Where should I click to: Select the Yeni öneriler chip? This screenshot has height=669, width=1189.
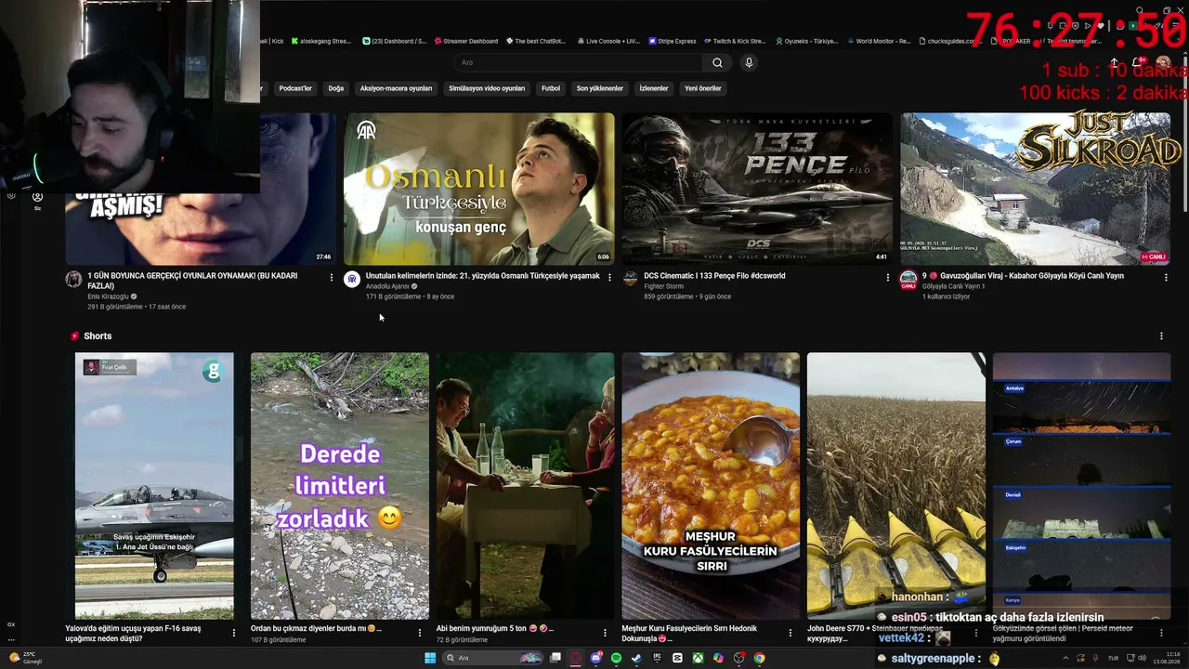pos(703,88)
